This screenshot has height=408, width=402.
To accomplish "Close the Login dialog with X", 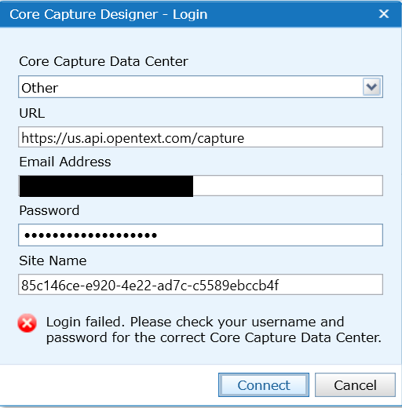I will 384,13.
